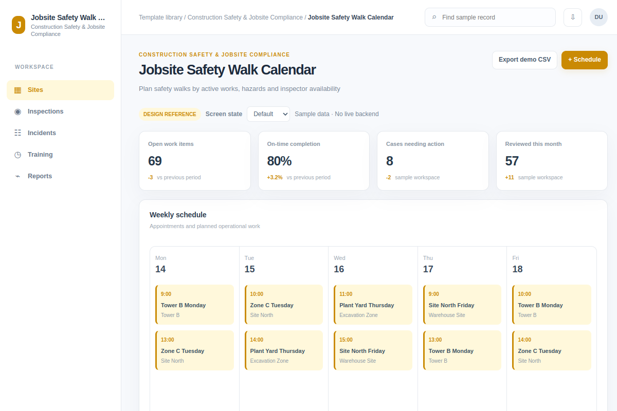Open Friday 14:00 Zone C Tuesday appointment
The width and height of the screenshot is (617, 411).
(552, 350)
